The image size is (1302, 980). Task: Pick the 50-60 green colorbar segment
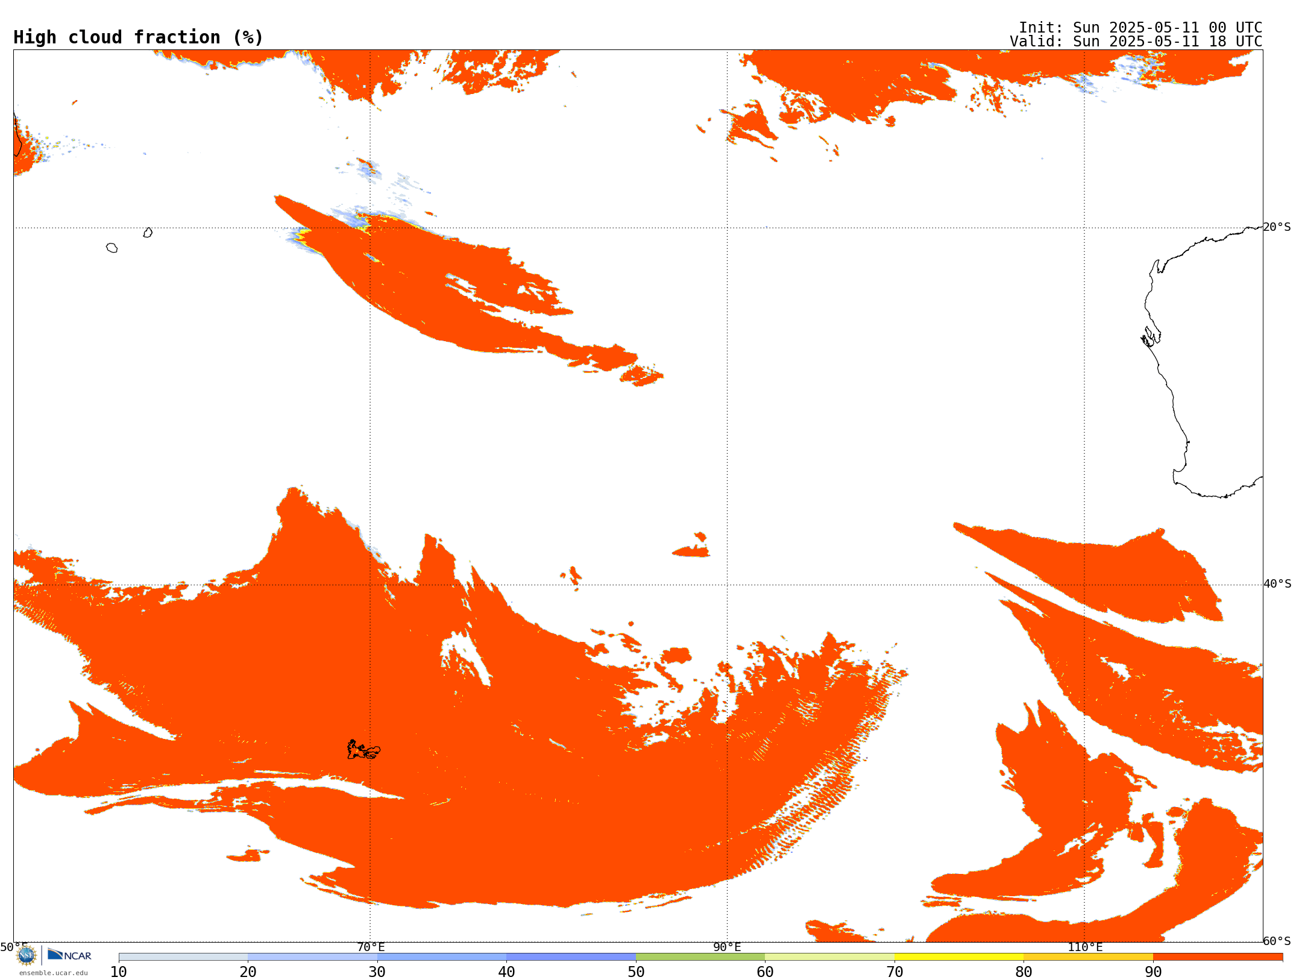click(700, 957)
